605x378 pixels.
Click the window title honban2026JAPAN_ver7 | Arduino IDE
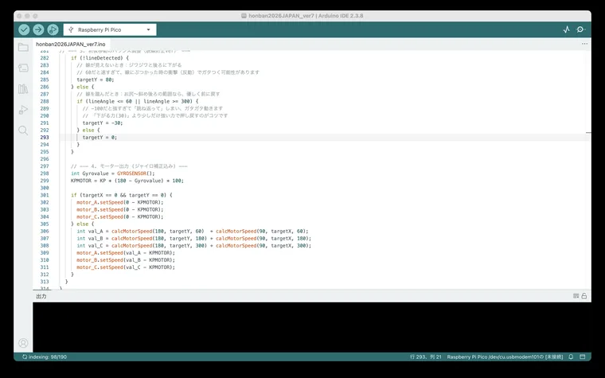pyautogui.click(x=302, y=16)
